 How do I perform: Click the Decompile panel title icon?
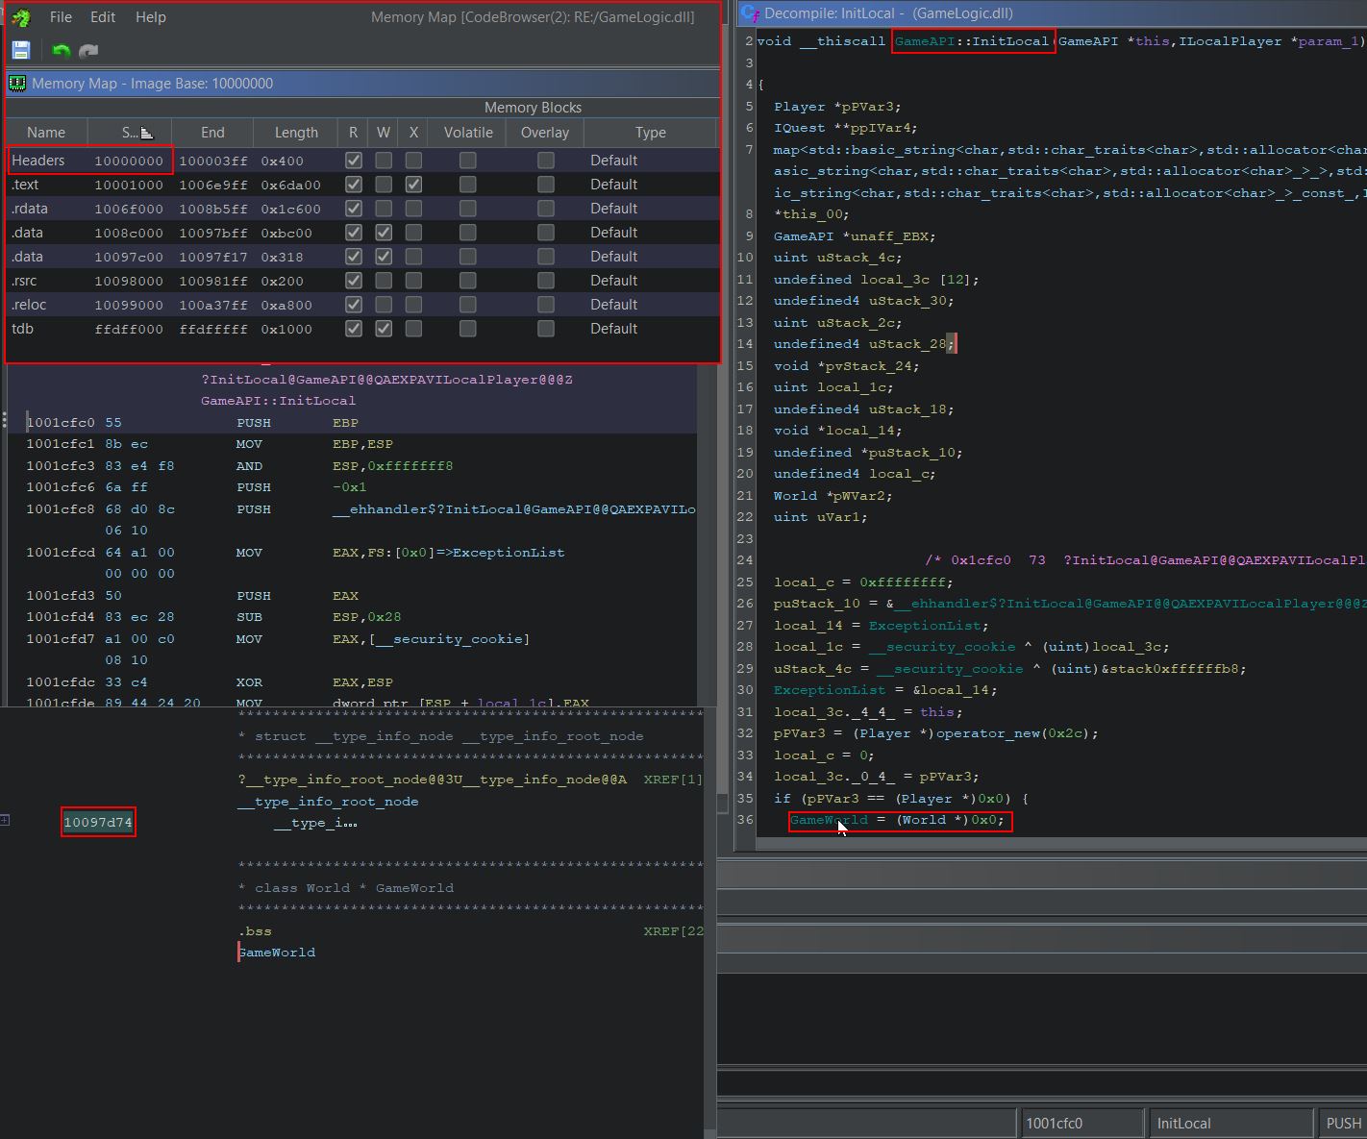click(750, 13)
